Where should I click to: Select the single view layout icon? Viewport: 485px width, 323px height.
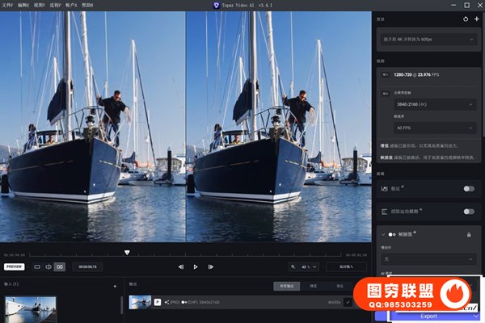tap(37, 266)
